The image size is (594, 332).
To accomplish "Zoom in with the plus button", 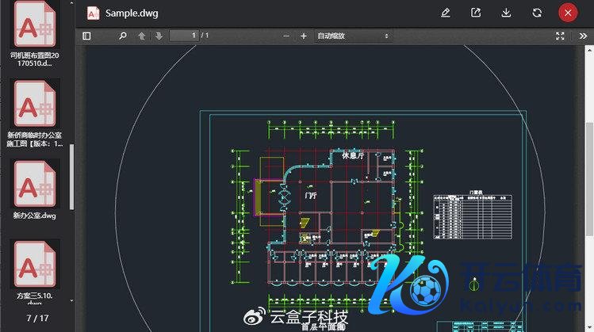I will pyautogui.click(x=303, y=36).
